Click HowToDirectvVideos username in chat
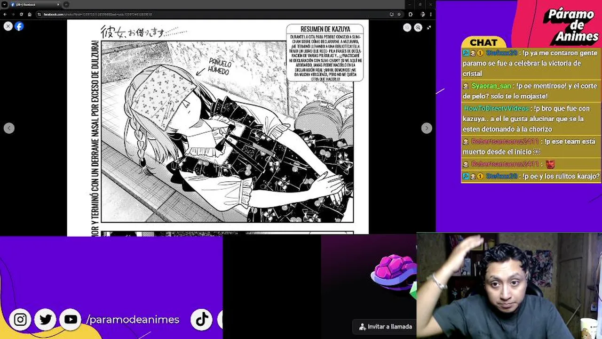This screenshot has height=339, width=602. (x=496, y=108)
